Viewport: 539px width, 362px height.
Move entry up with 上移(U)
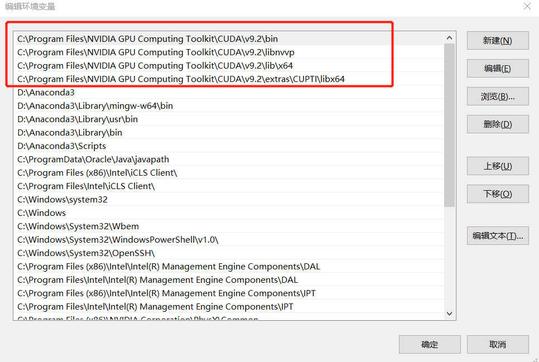[x=497, y=166]
